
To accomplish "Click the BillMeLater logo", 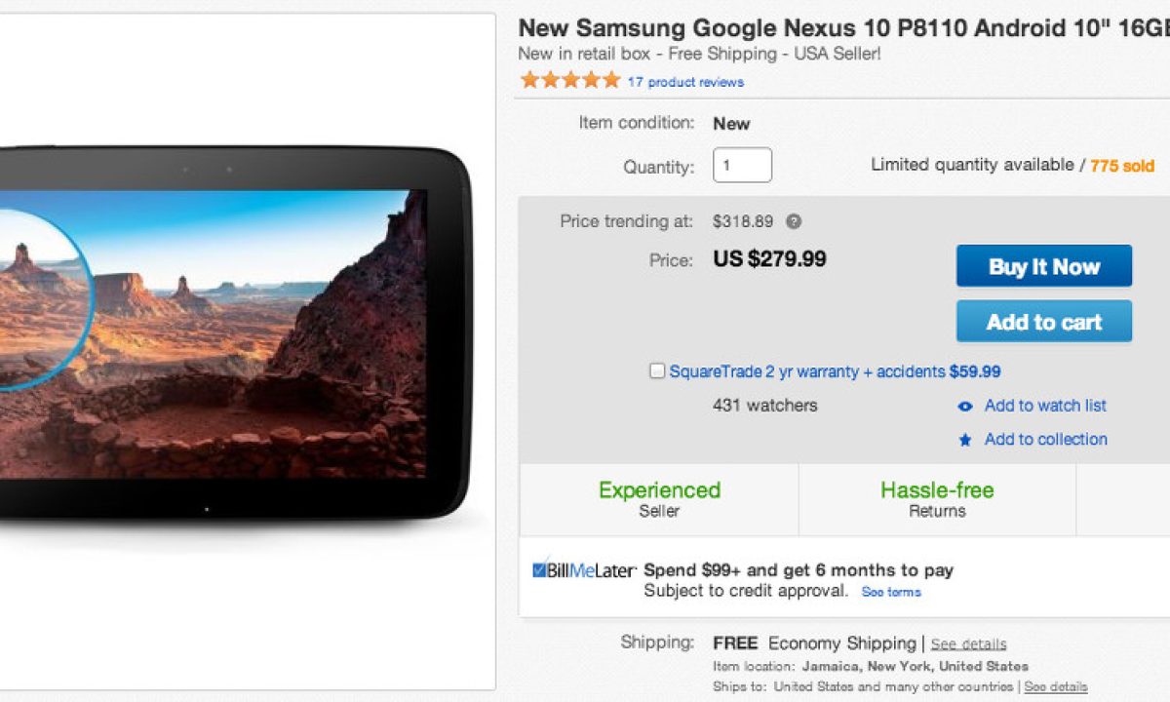I will tap(584, 570).
